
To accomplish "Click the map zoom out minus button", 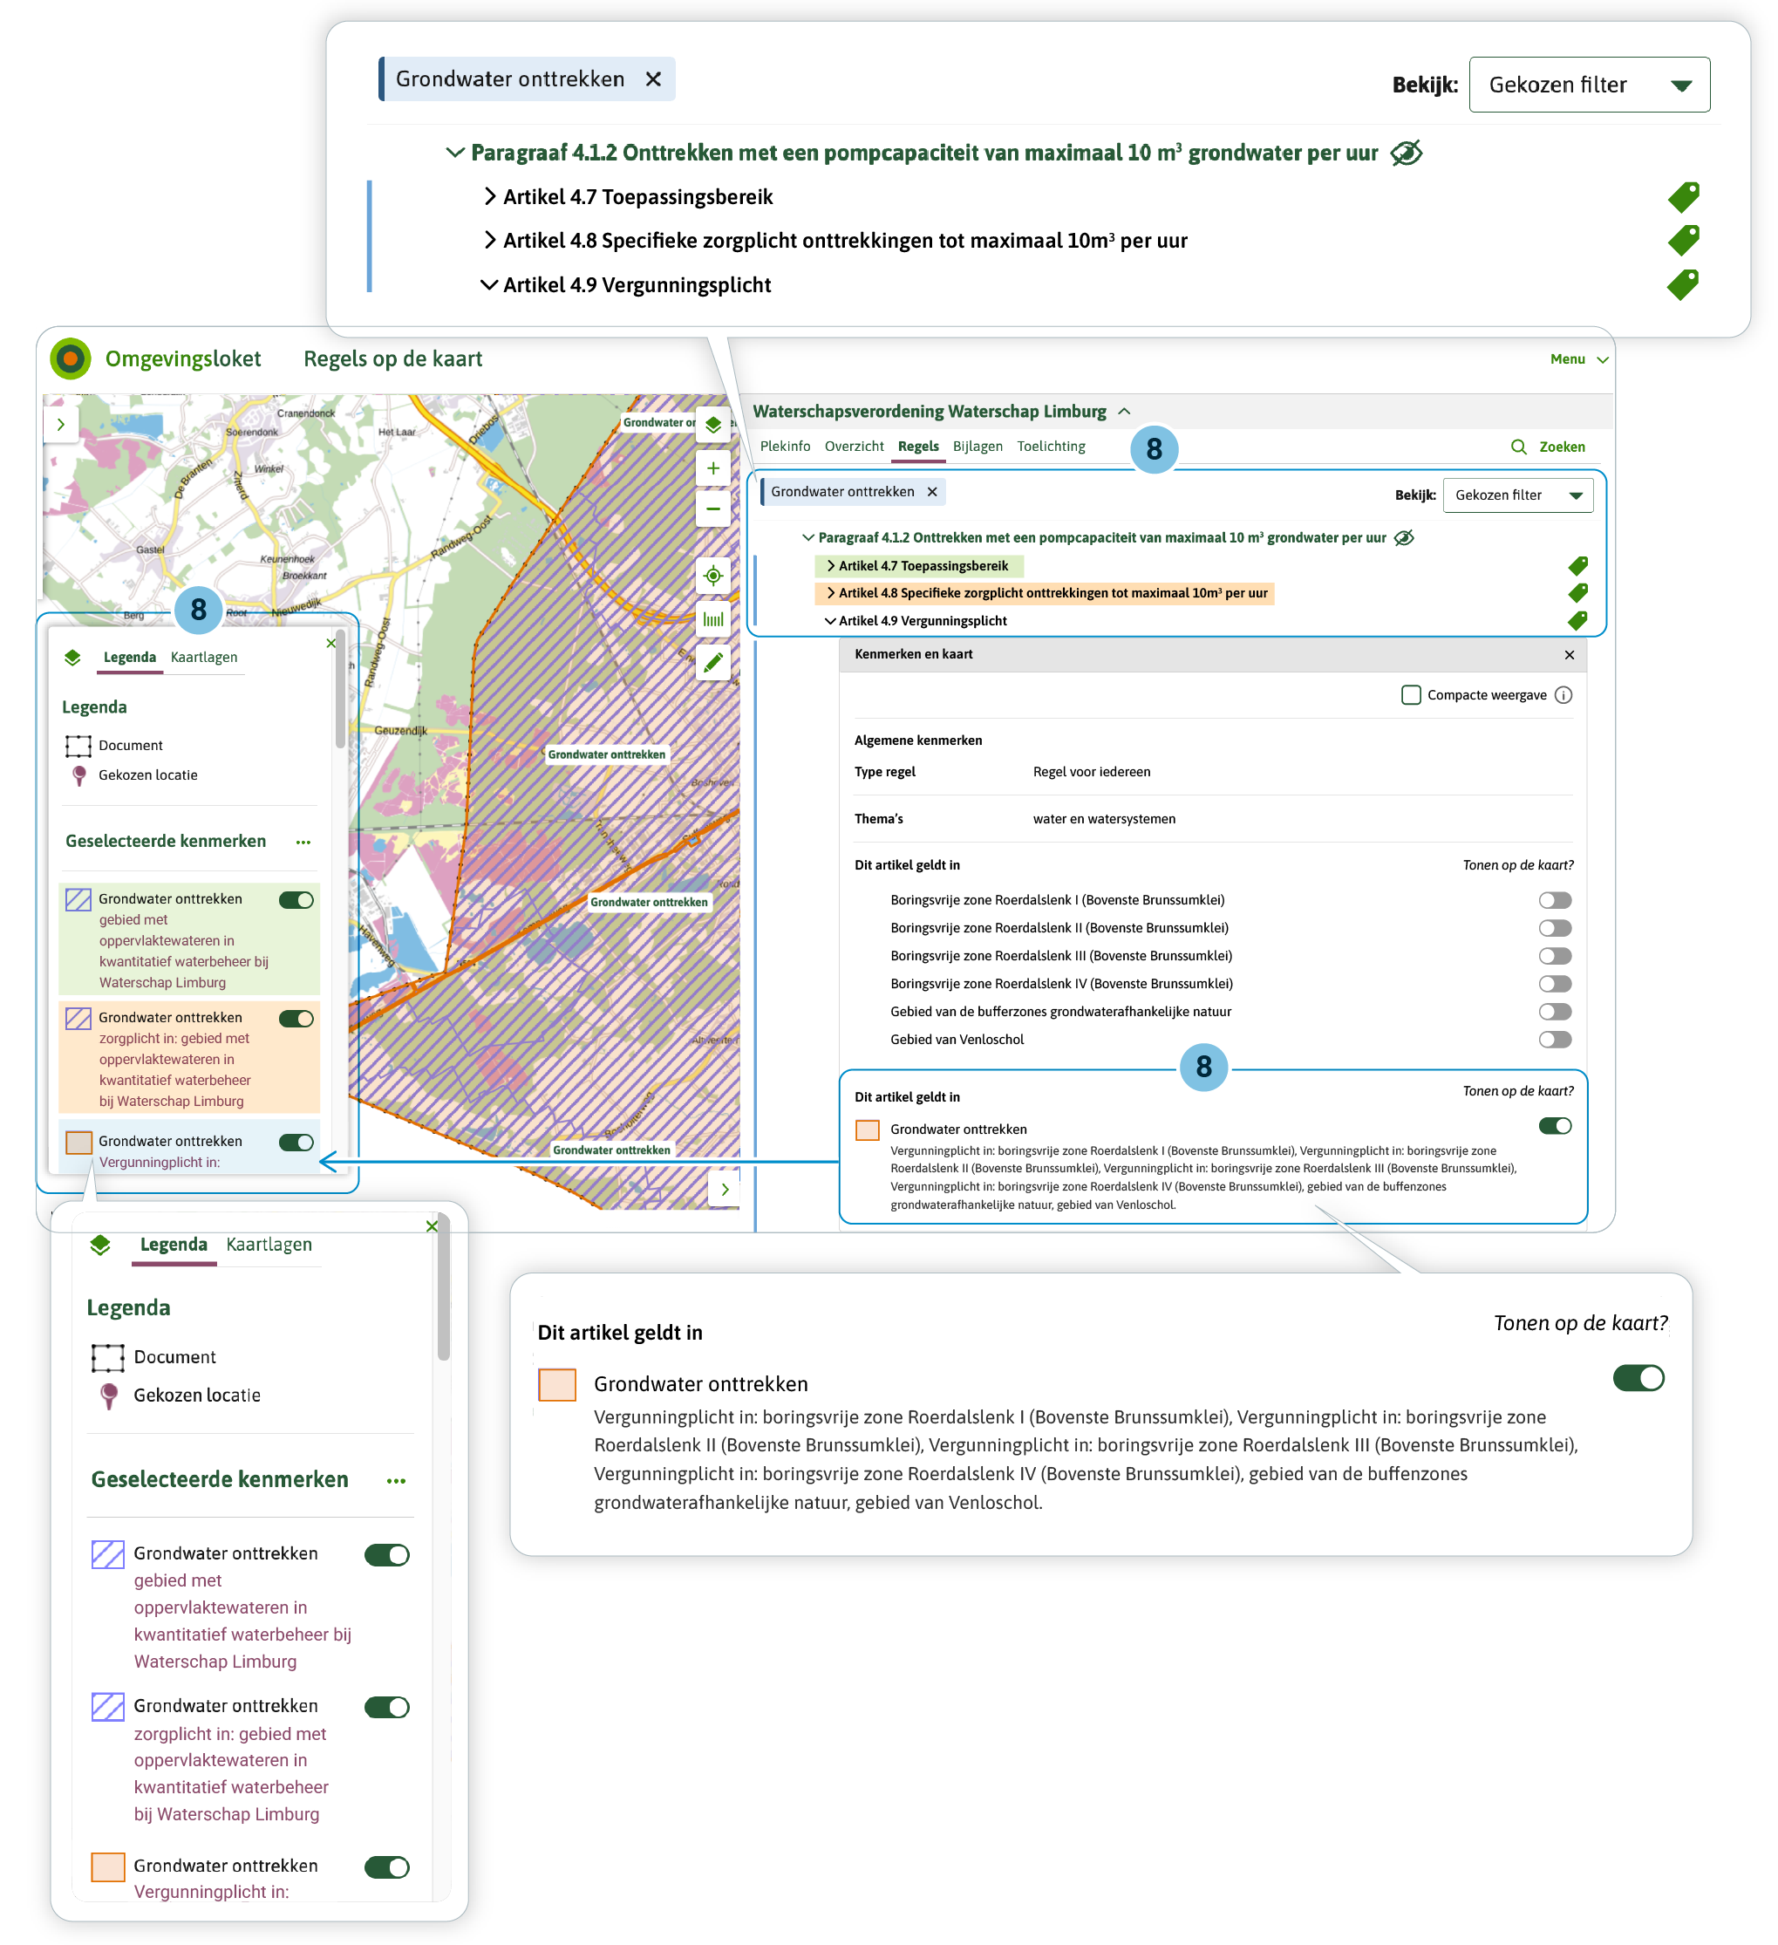I will tap(713, 509).
